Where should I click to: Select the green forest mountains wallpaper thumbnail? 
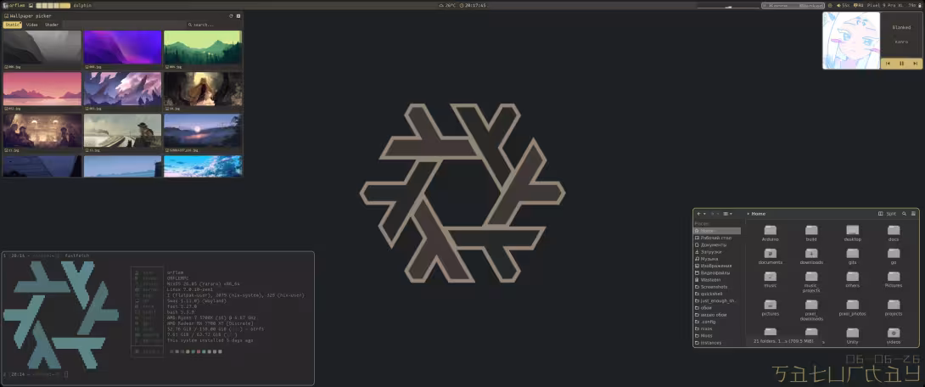pyautogui.click(x=203, y=48)
